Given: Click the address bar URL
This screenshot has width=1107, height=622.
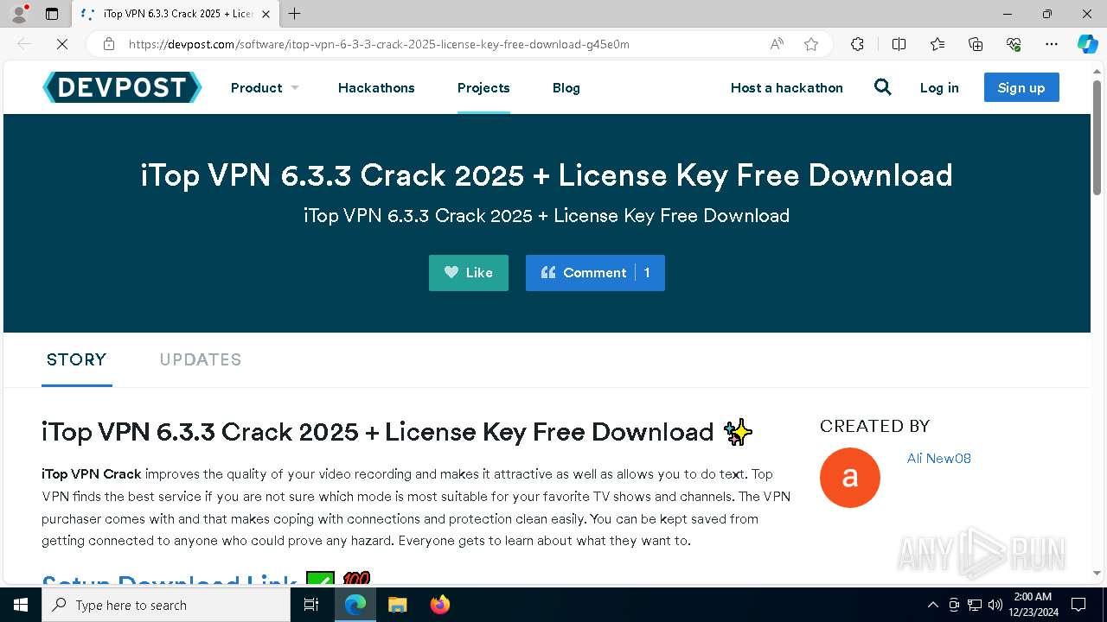Looking at the screenshot, I should [x=379, y=44].
